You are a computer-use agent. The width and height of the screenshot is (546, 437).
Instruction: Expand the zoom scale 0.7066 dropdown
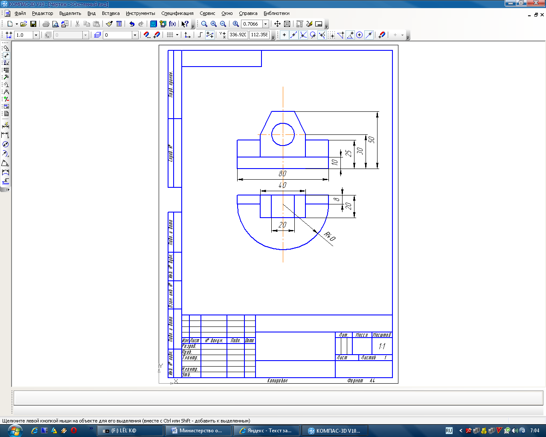[x=266, y=24]
